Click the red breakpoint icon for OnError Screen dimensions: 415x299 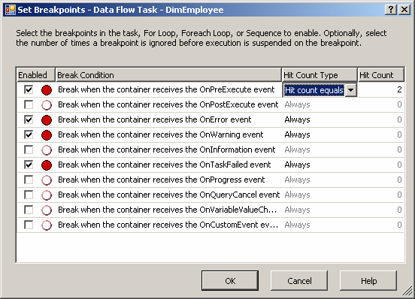[x=47, y=120]
